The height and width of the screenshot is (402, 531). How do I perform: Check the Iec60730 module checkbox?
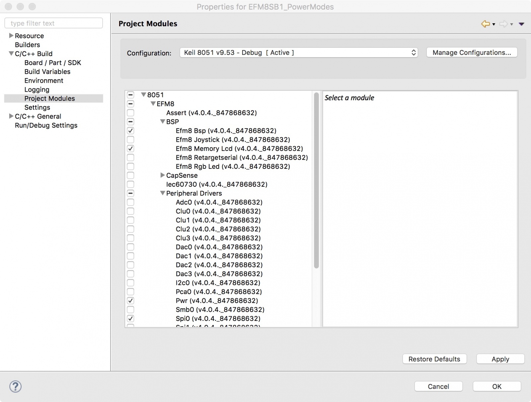(130, 184)
